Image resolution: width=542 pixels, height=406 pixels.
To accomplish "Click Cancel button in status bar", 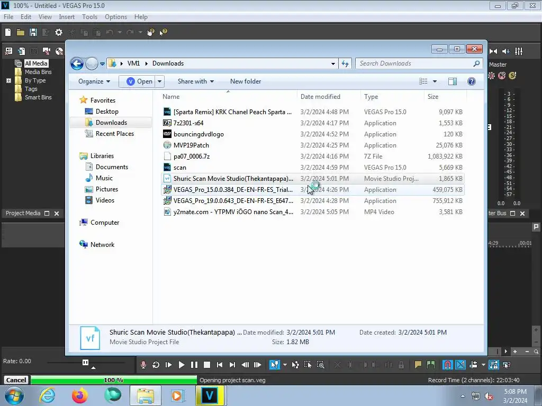I will (16, 380).
